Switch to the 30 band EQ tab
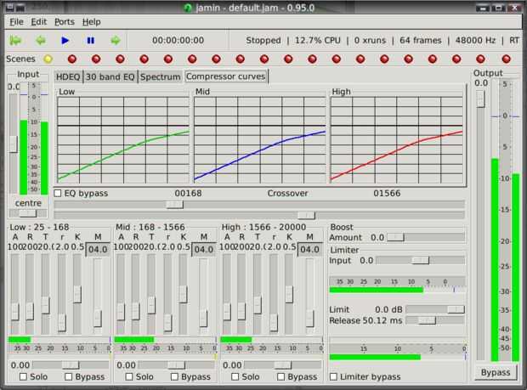Viewport: 527px width, 390px height. (110, 76)
